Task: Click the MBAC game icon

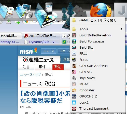Action: click(x=74, y=84)
